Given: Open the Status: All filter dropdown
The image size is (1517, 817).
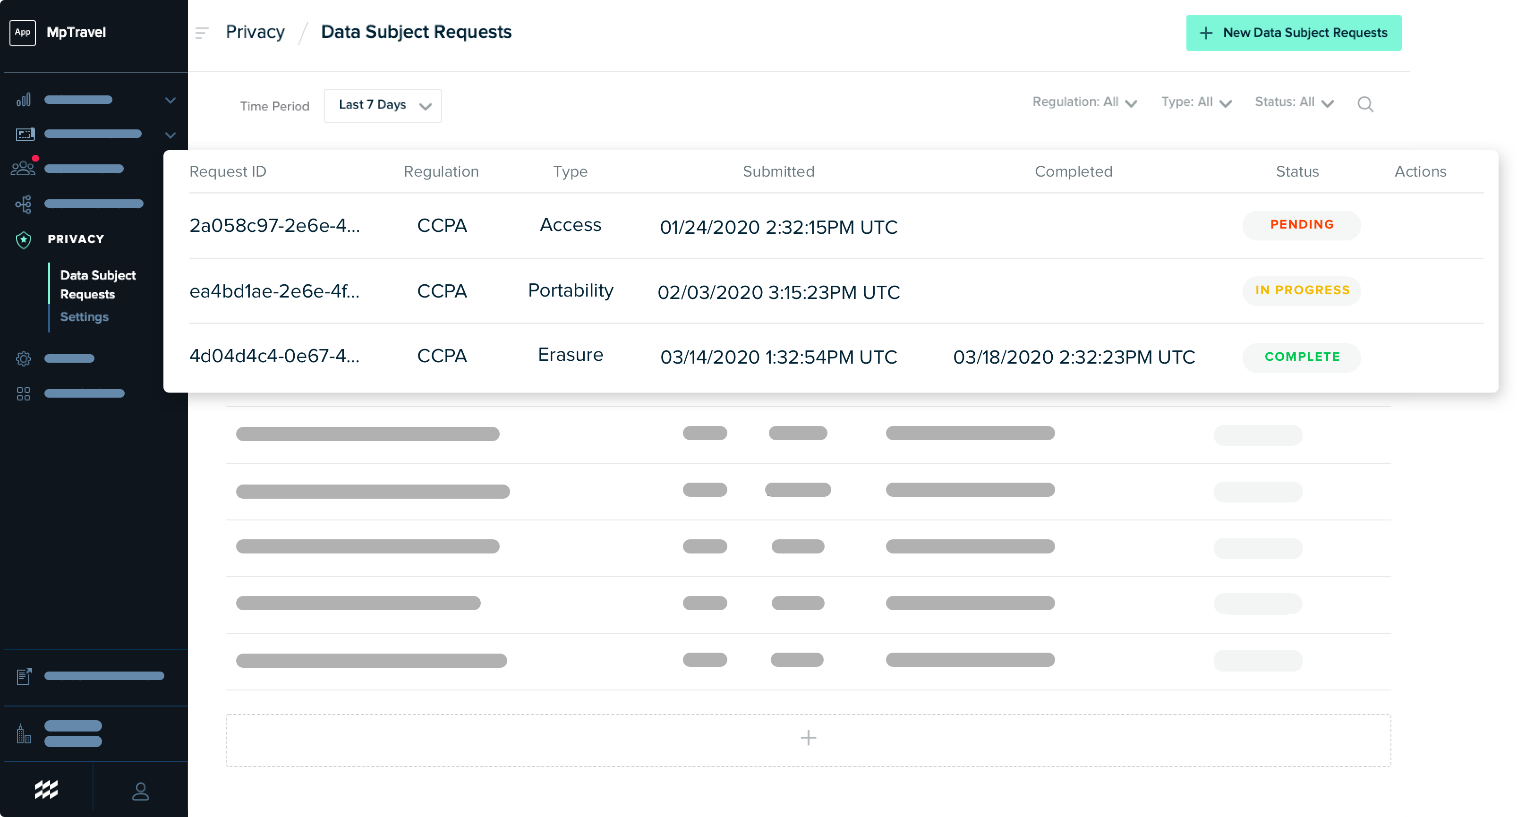Looking at the screenshot, I should (x=1294, y=102).
